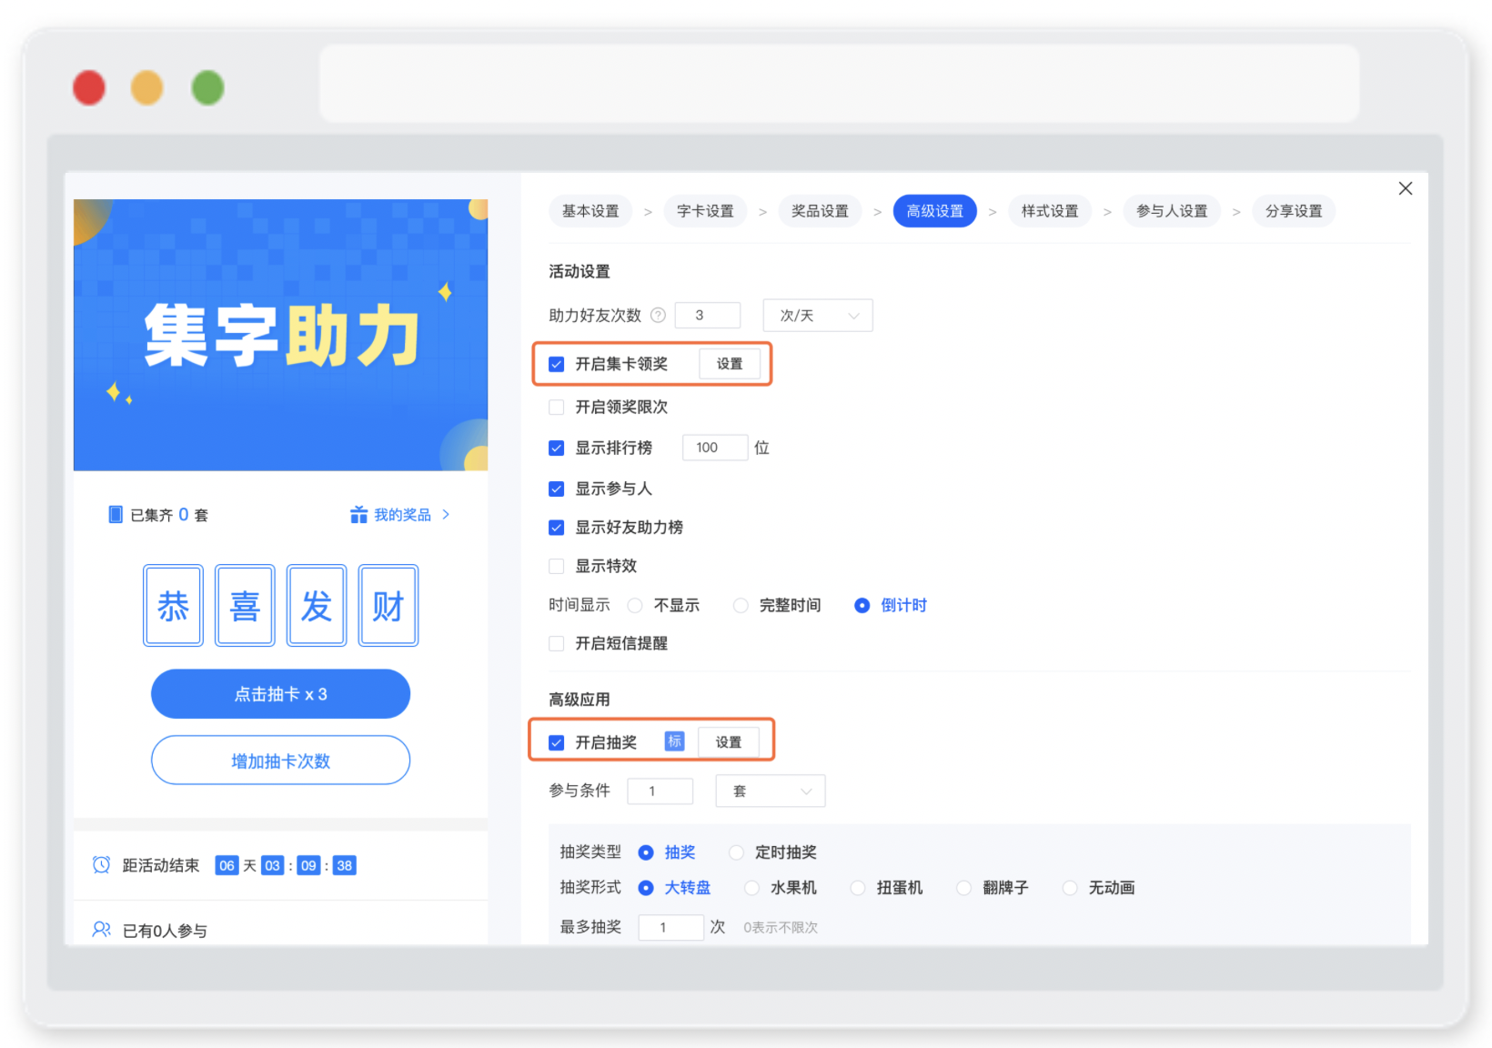Viewport: 1492px width, 1048px height.
Task: Click the 助力好友次数 number field
Action: tap(708, 316)
